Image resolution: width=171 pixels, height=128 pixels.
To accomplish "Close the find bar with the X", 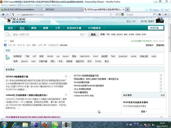I will coord(2,120).
